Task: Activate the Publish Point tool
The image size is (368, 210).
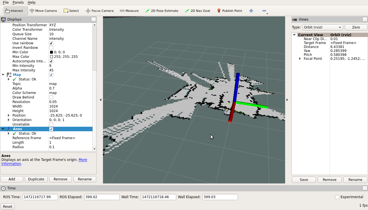Action: point(229,11)
